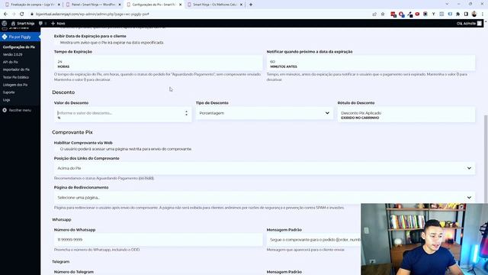
Task: Open Configurações do Pix sidebar item
Action: pos(19,47)
